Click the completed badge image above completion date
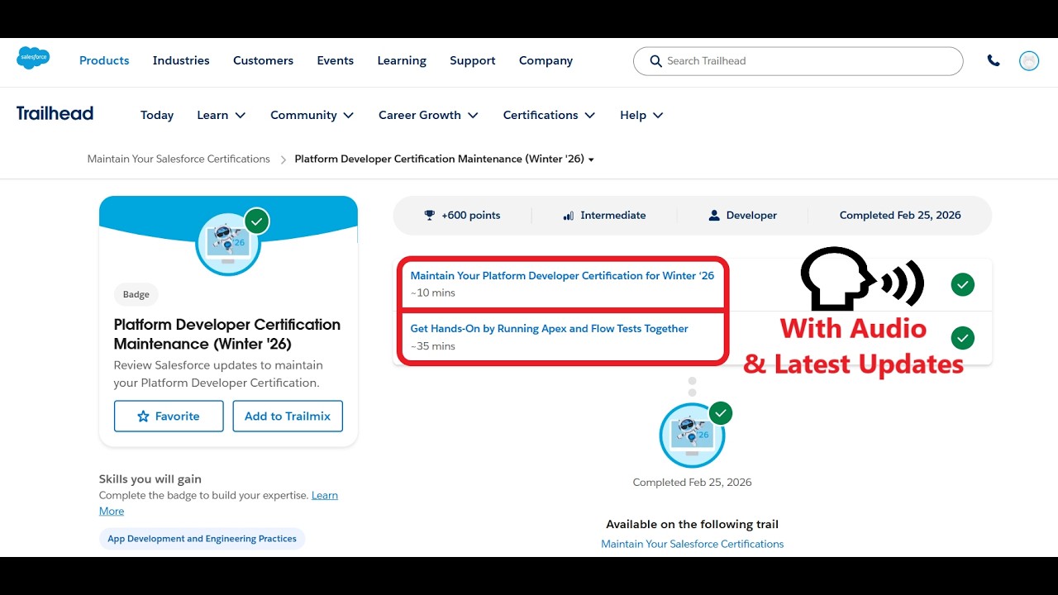This screenshot has width=1058, height=595. [692, 436]
